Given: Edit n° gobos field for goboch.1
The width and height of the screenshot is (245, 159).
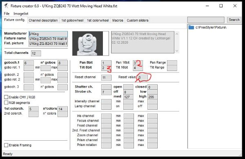Looking at the screenshot, I should coord(62,63).
